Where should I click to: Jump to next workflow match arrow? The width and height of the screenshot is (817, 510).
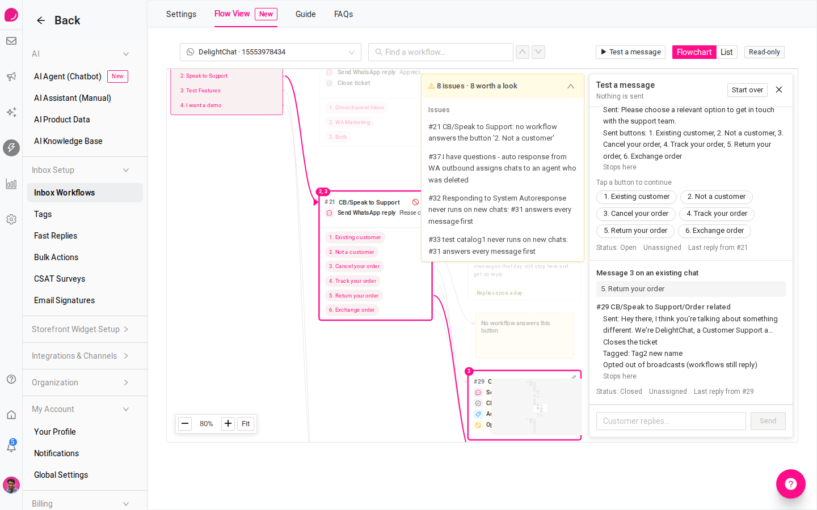538,52
